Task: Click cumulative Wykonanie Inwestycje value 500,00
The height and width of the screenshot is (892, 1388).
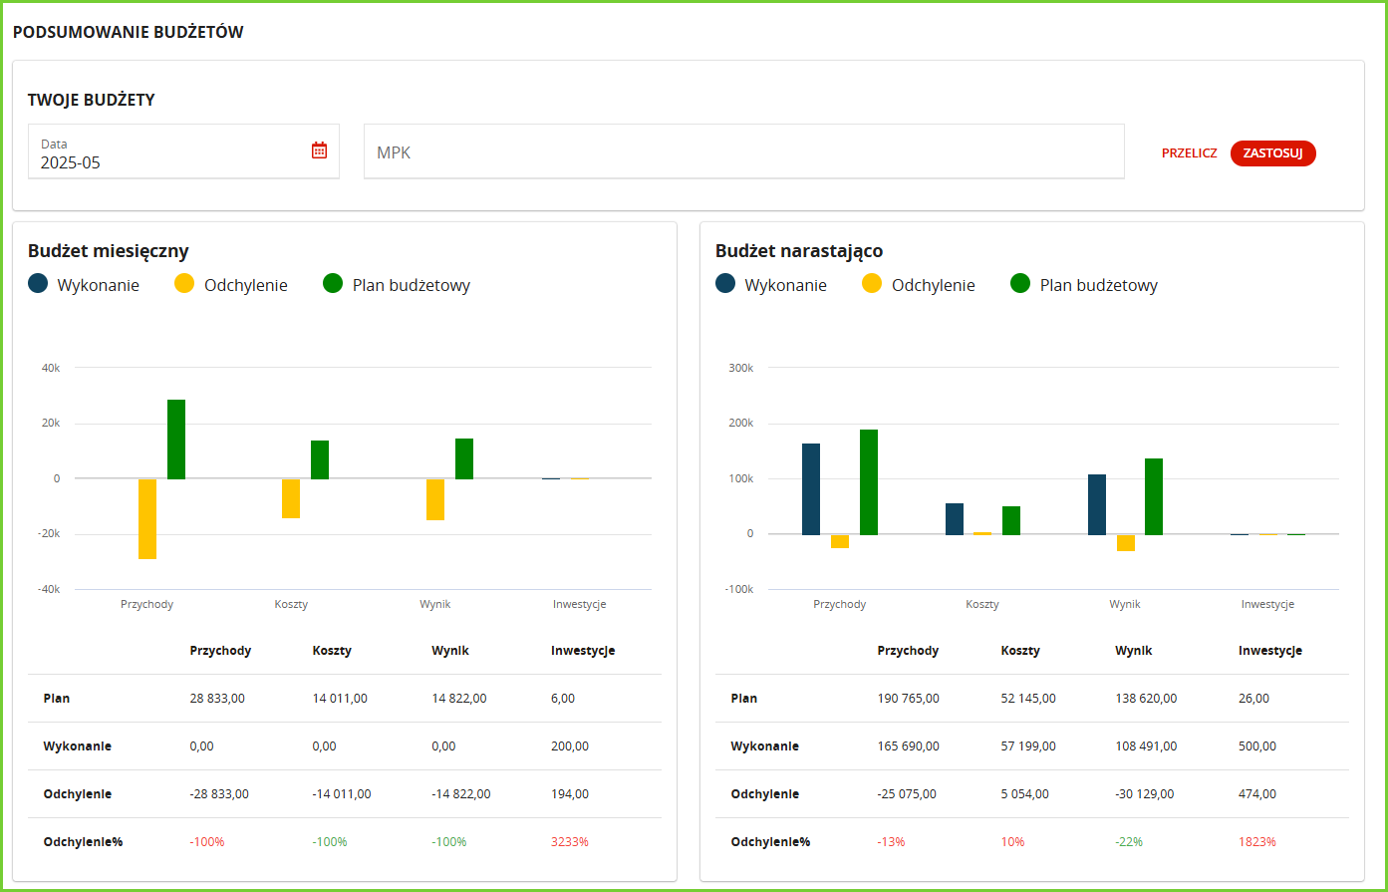Action: (1257, 746)
